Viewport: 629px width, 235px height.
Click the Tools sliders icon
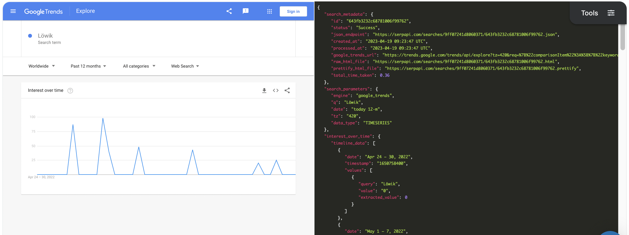(x=611, y=13)
